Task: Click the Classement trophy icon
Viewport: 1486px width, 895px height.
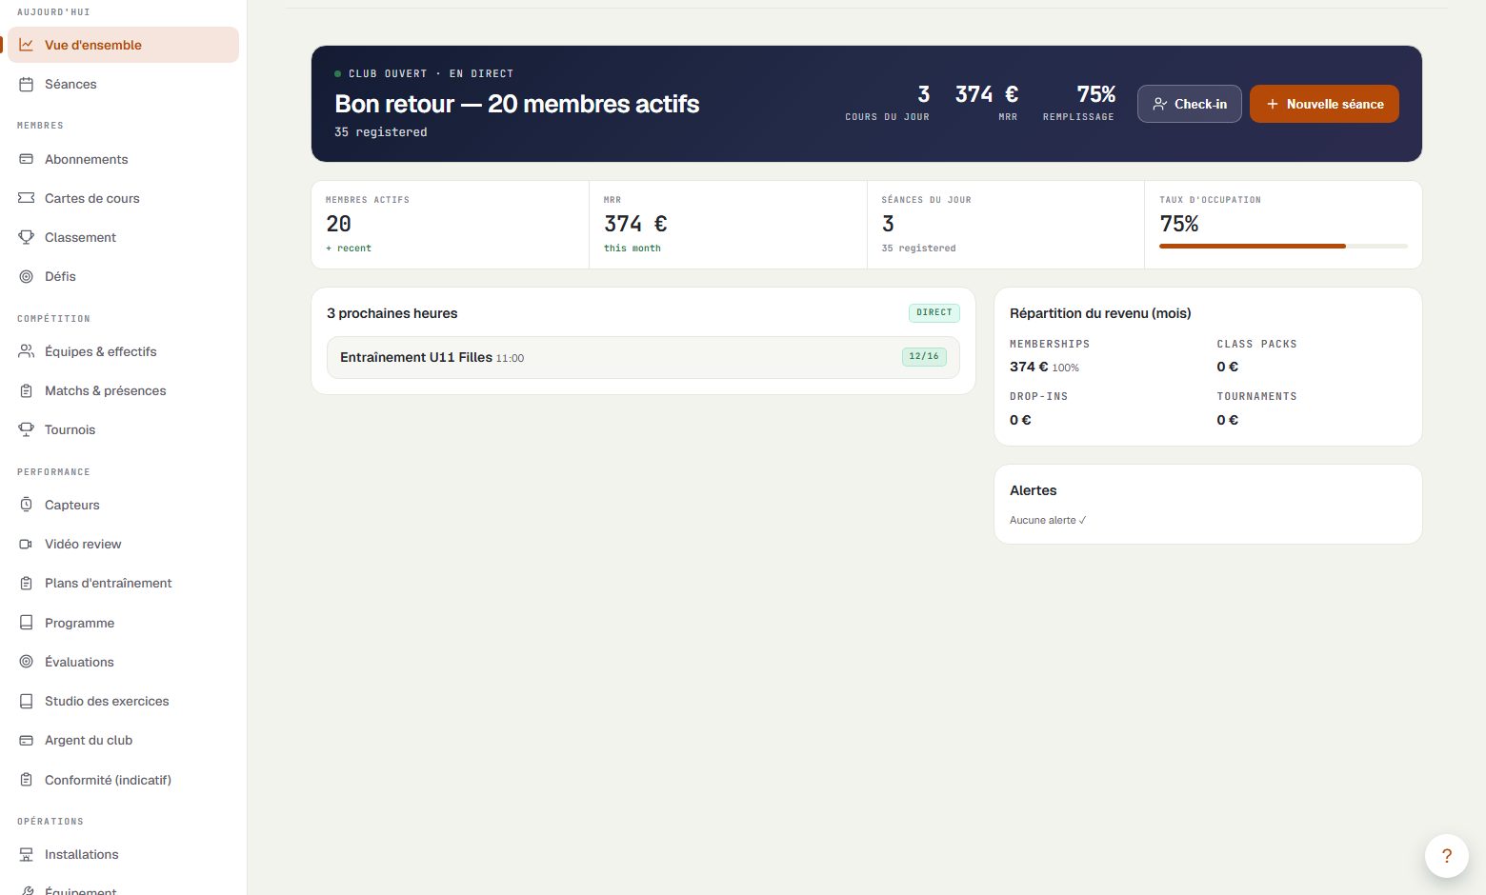Action: pos(27,237)
